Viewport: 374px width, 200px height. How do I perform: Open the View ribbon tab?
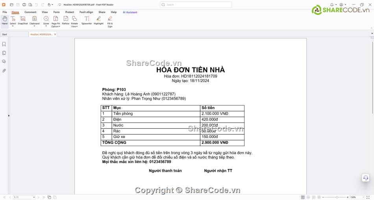[45, 12]
